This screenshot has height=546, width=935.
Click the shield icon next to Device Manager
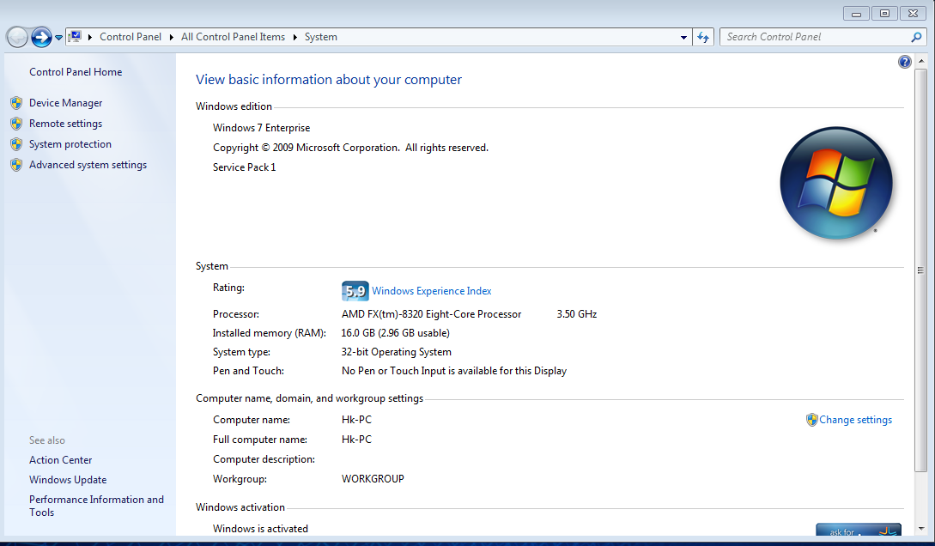click(16, 103)
